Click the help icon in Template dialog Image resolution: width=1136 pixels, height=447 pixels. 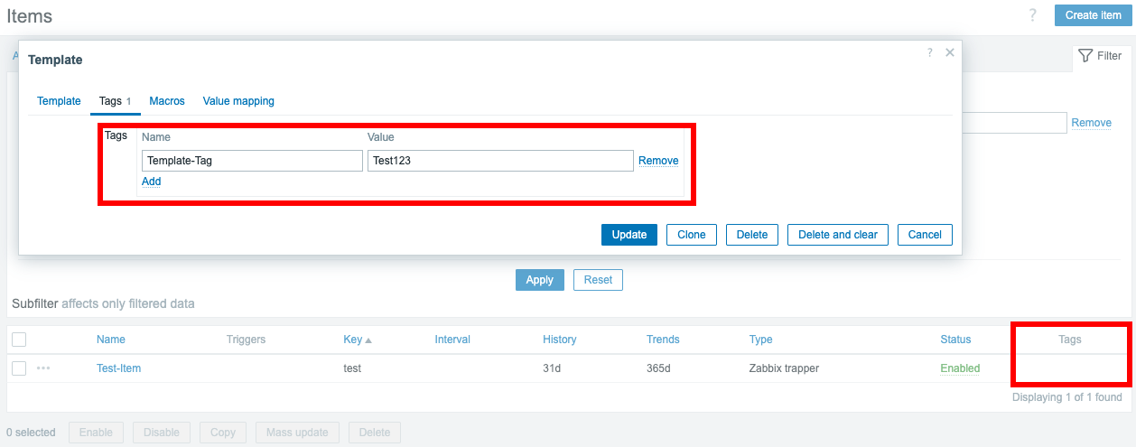[930, 53]
